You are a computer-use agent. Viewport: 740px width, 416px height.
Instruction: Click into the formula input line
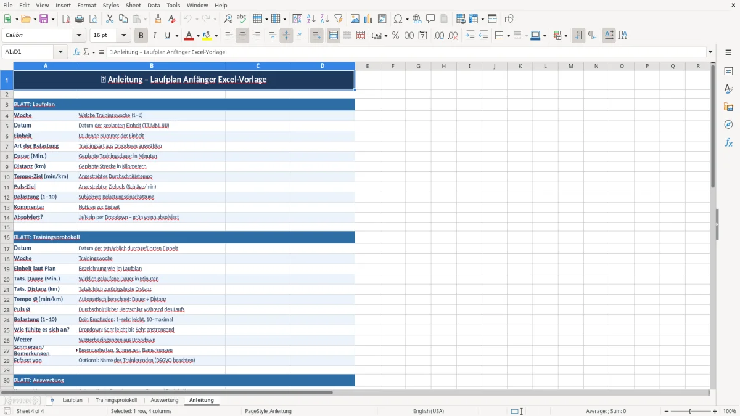406,52
